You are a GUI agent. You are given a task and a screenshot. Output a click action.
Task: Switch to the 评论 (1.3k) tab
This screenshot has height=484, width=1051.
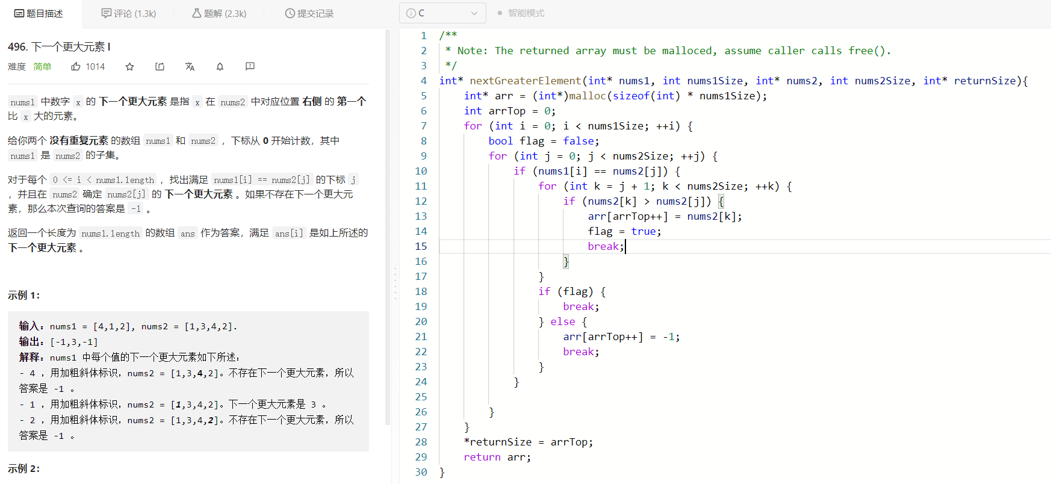[x=129, y=13]
